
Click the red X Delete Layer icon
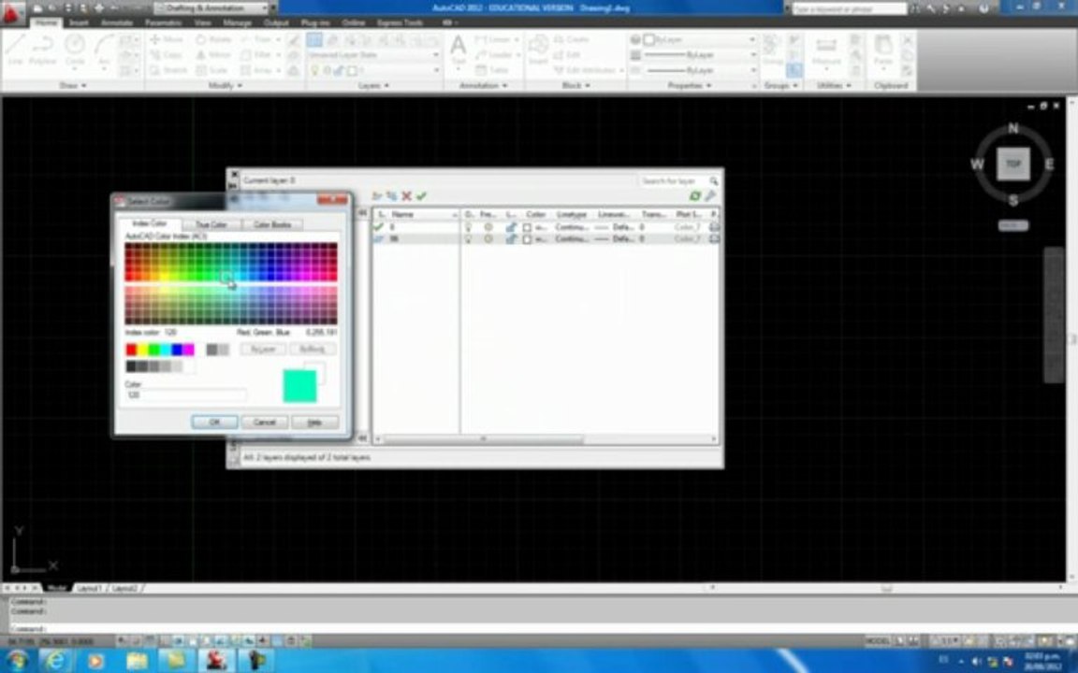406,196
